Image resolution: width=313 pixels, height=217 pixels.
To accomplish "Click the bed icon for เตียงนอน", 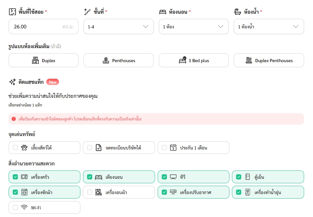I will coord(99,177).
